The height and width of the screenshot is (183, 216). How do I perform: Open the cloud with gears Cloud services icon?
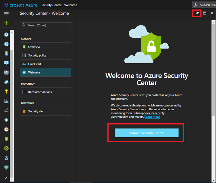pyautogui.click(x=6, y=82)
